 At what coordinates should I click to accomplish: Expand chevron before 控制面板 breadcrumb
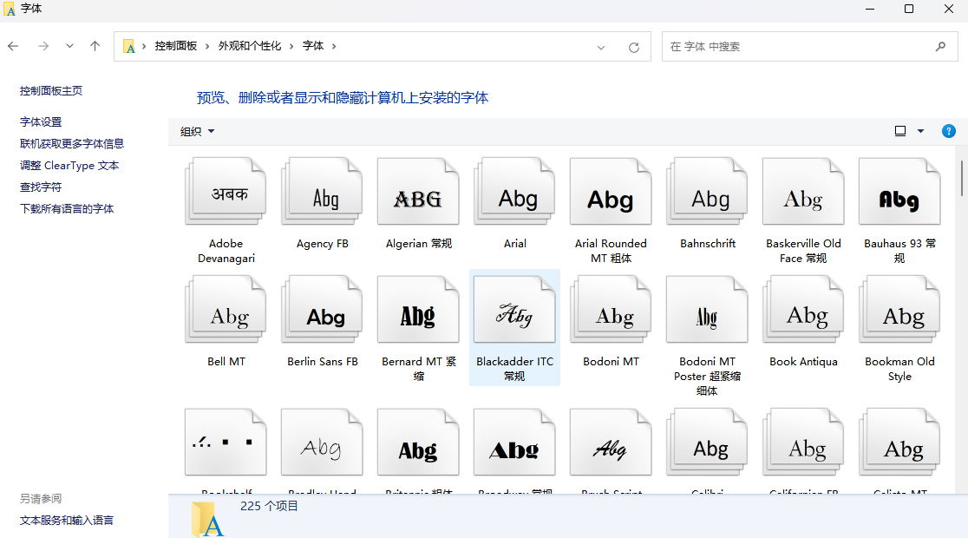[144, 46]
